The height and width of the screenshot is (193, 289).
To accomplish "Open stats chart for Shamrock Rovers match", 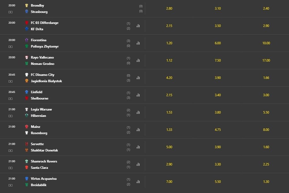I will (x=138, y=164).
